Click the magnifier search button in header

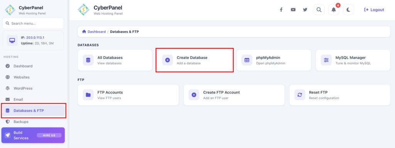(319, 10)
